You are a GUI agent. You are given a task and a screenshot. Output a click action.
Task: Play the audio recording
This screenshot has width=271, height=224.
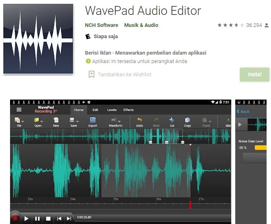pos(26,219)
